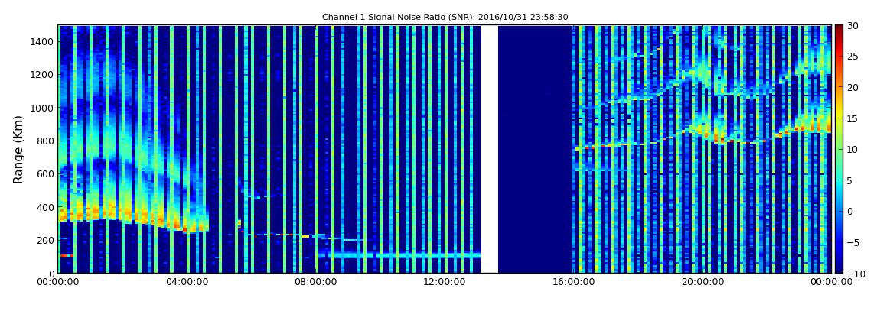This screenshot has height=311, width=880.
Task: Click the white data gap after 12:00
Action: (490, 149)
